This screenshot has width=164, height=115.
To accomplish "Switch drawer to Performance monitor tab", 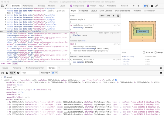I will click(35, 68).
